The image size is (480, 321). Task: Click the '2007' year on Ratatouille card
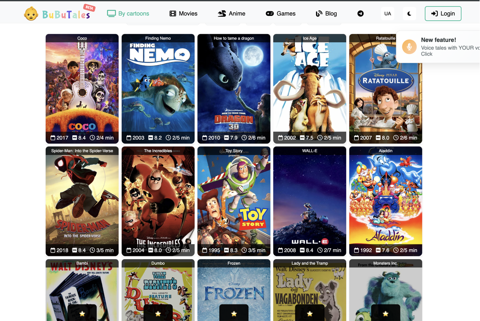click(x=366, y=138)
